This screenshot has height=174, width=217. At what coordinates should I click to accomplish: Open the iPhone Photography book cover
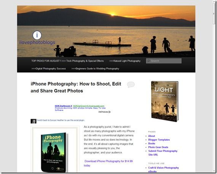[55, 152]
